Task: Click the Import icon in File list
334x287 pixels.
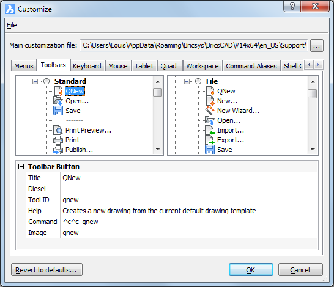Action: [210, 130]
